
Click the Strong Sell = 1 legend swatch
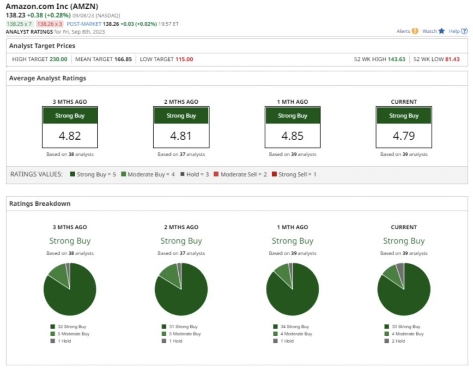[274, 174]
